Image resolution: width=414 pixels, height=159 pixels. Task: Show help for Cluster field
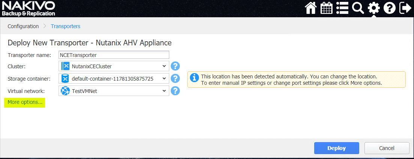175,66
